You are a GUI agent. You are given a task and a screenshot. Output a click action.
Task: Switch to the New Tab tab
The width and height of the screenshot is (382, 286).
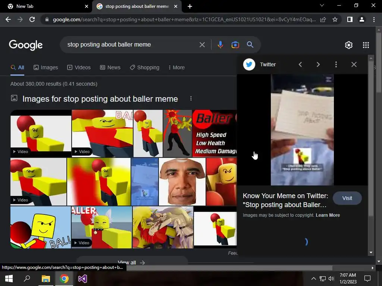click(46, 6)
